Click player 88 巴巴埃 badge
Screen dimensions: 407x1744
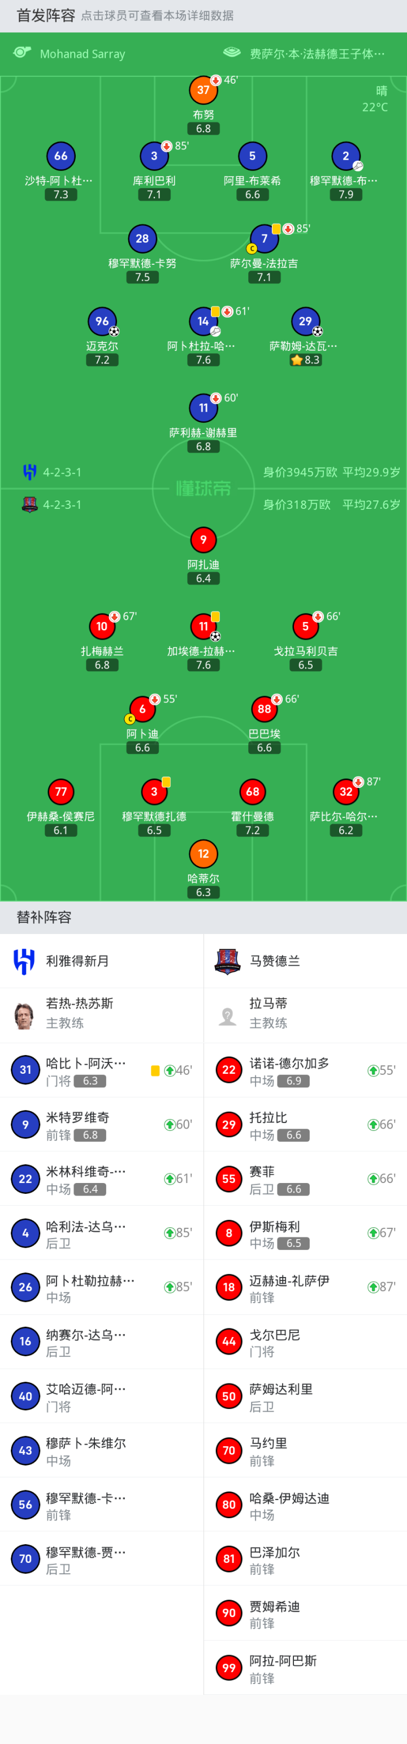tap(263, 709)
